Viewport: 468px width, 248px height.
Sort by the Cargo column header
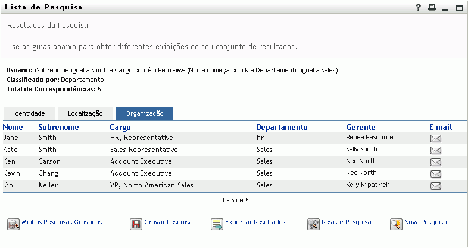[x=120, y=127]
